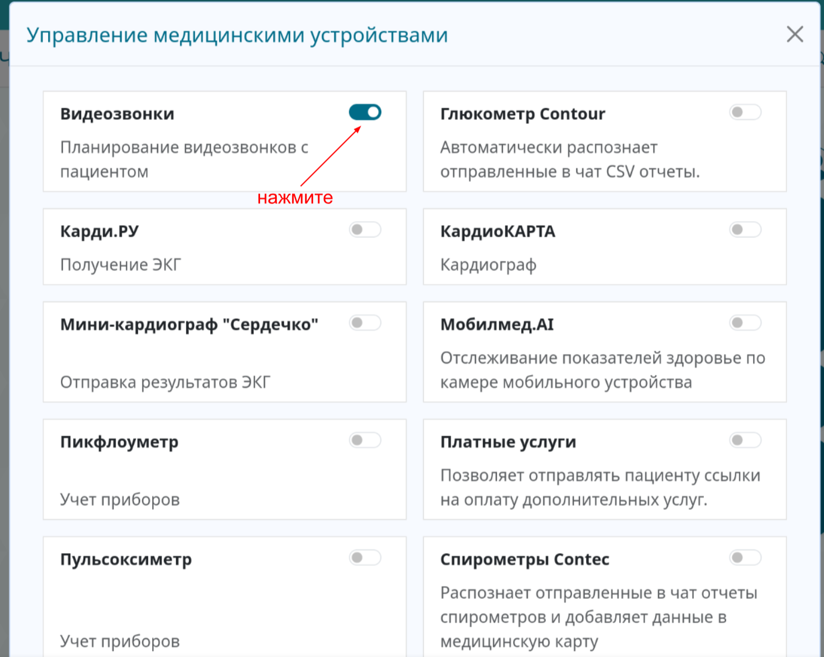Enable the КардиоКАРТА toggle
Screen dimensions: 824x657
point(745,230)
